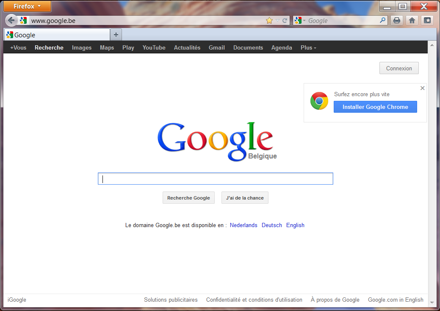Open search engine selector in search bar
This screenshot has width=440, height=311.
pos(300,20)
